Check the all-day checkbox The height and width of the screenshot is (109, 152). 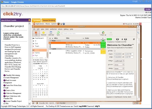(x=115, y=51)
